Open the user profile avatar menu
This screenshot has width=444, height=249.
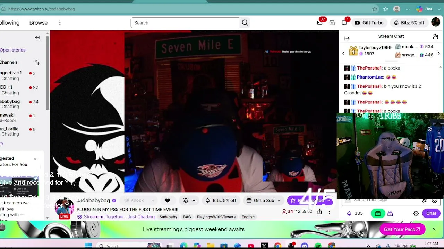pos(436,22)
